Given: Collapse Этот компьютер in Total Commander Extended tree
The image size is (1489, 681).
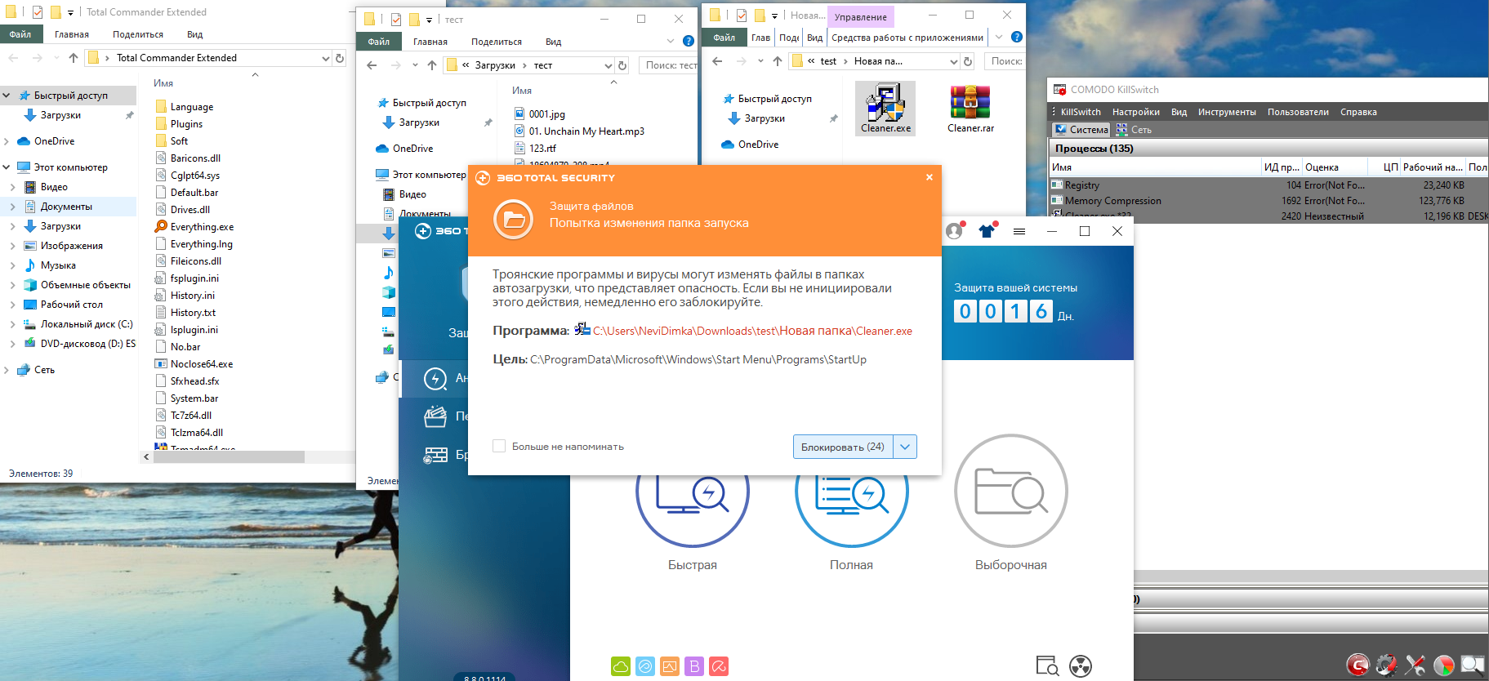Looking at the screenshot, I should (x=7, y=167).
